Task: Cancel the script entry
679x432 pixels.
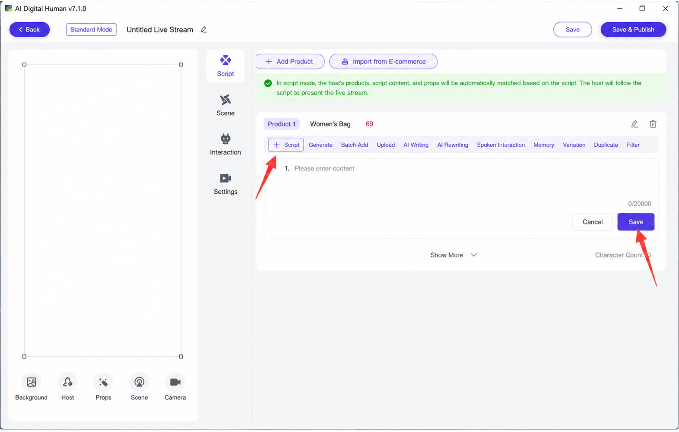Action: [x=592, y=222]
